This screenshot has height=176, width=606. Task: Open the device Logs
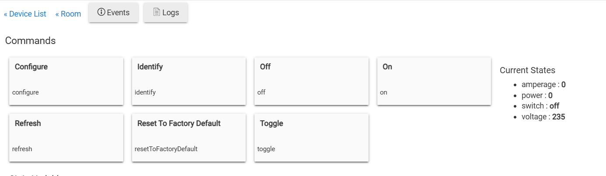pos(166,13)
